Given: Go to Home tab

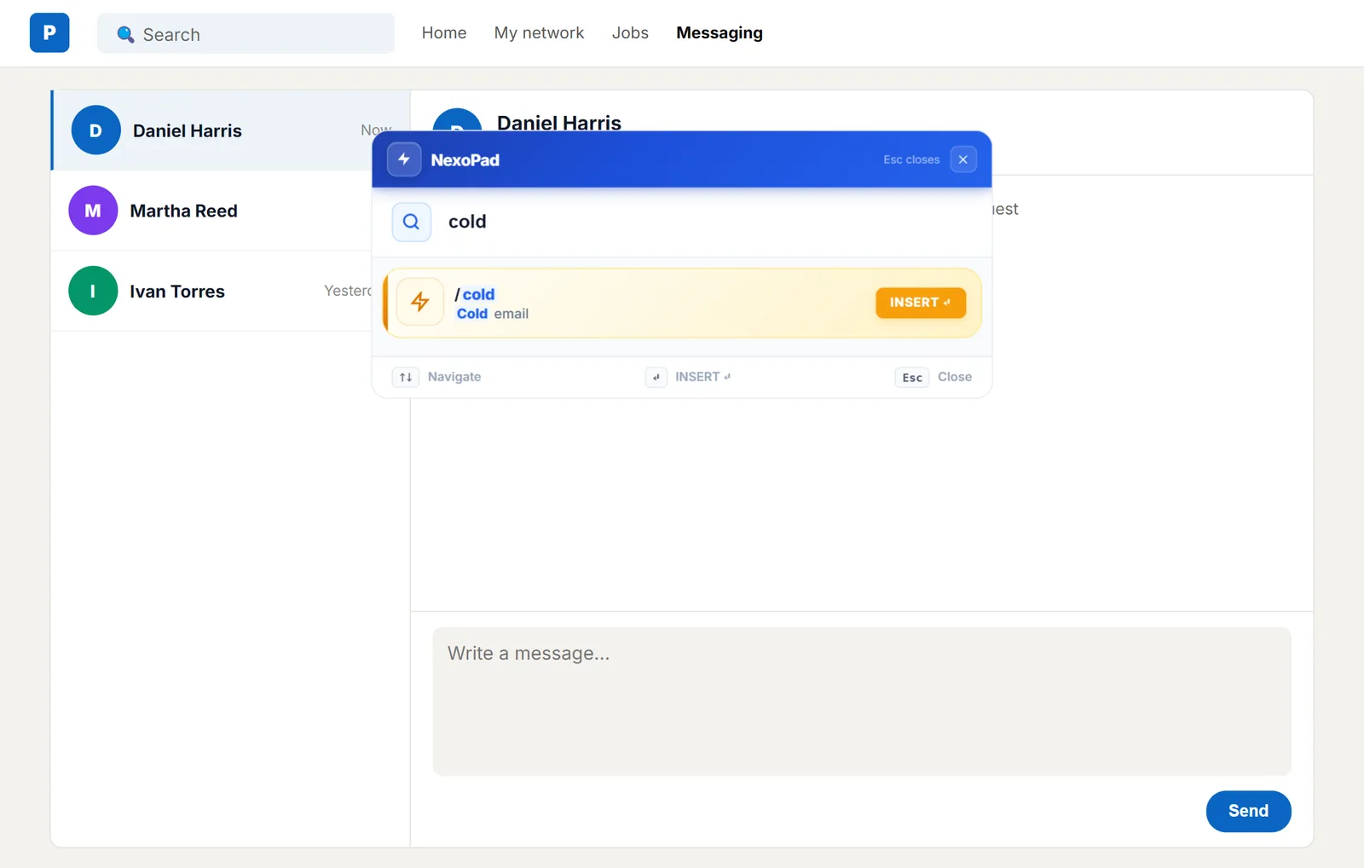Looking at the screenshot, I should [x=444, y=33].
